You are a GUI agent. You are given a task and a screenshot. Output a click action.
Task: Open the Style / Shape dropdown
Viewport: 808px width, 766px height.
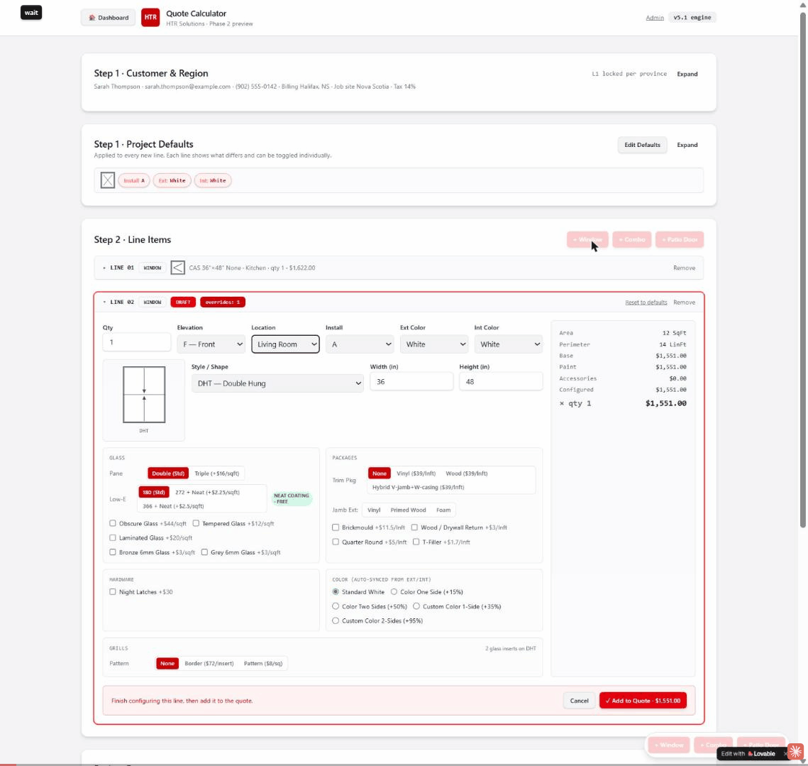277,383
